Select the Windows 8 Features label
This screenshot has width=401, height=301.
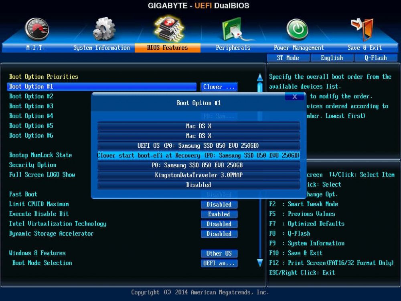(37, 253)
